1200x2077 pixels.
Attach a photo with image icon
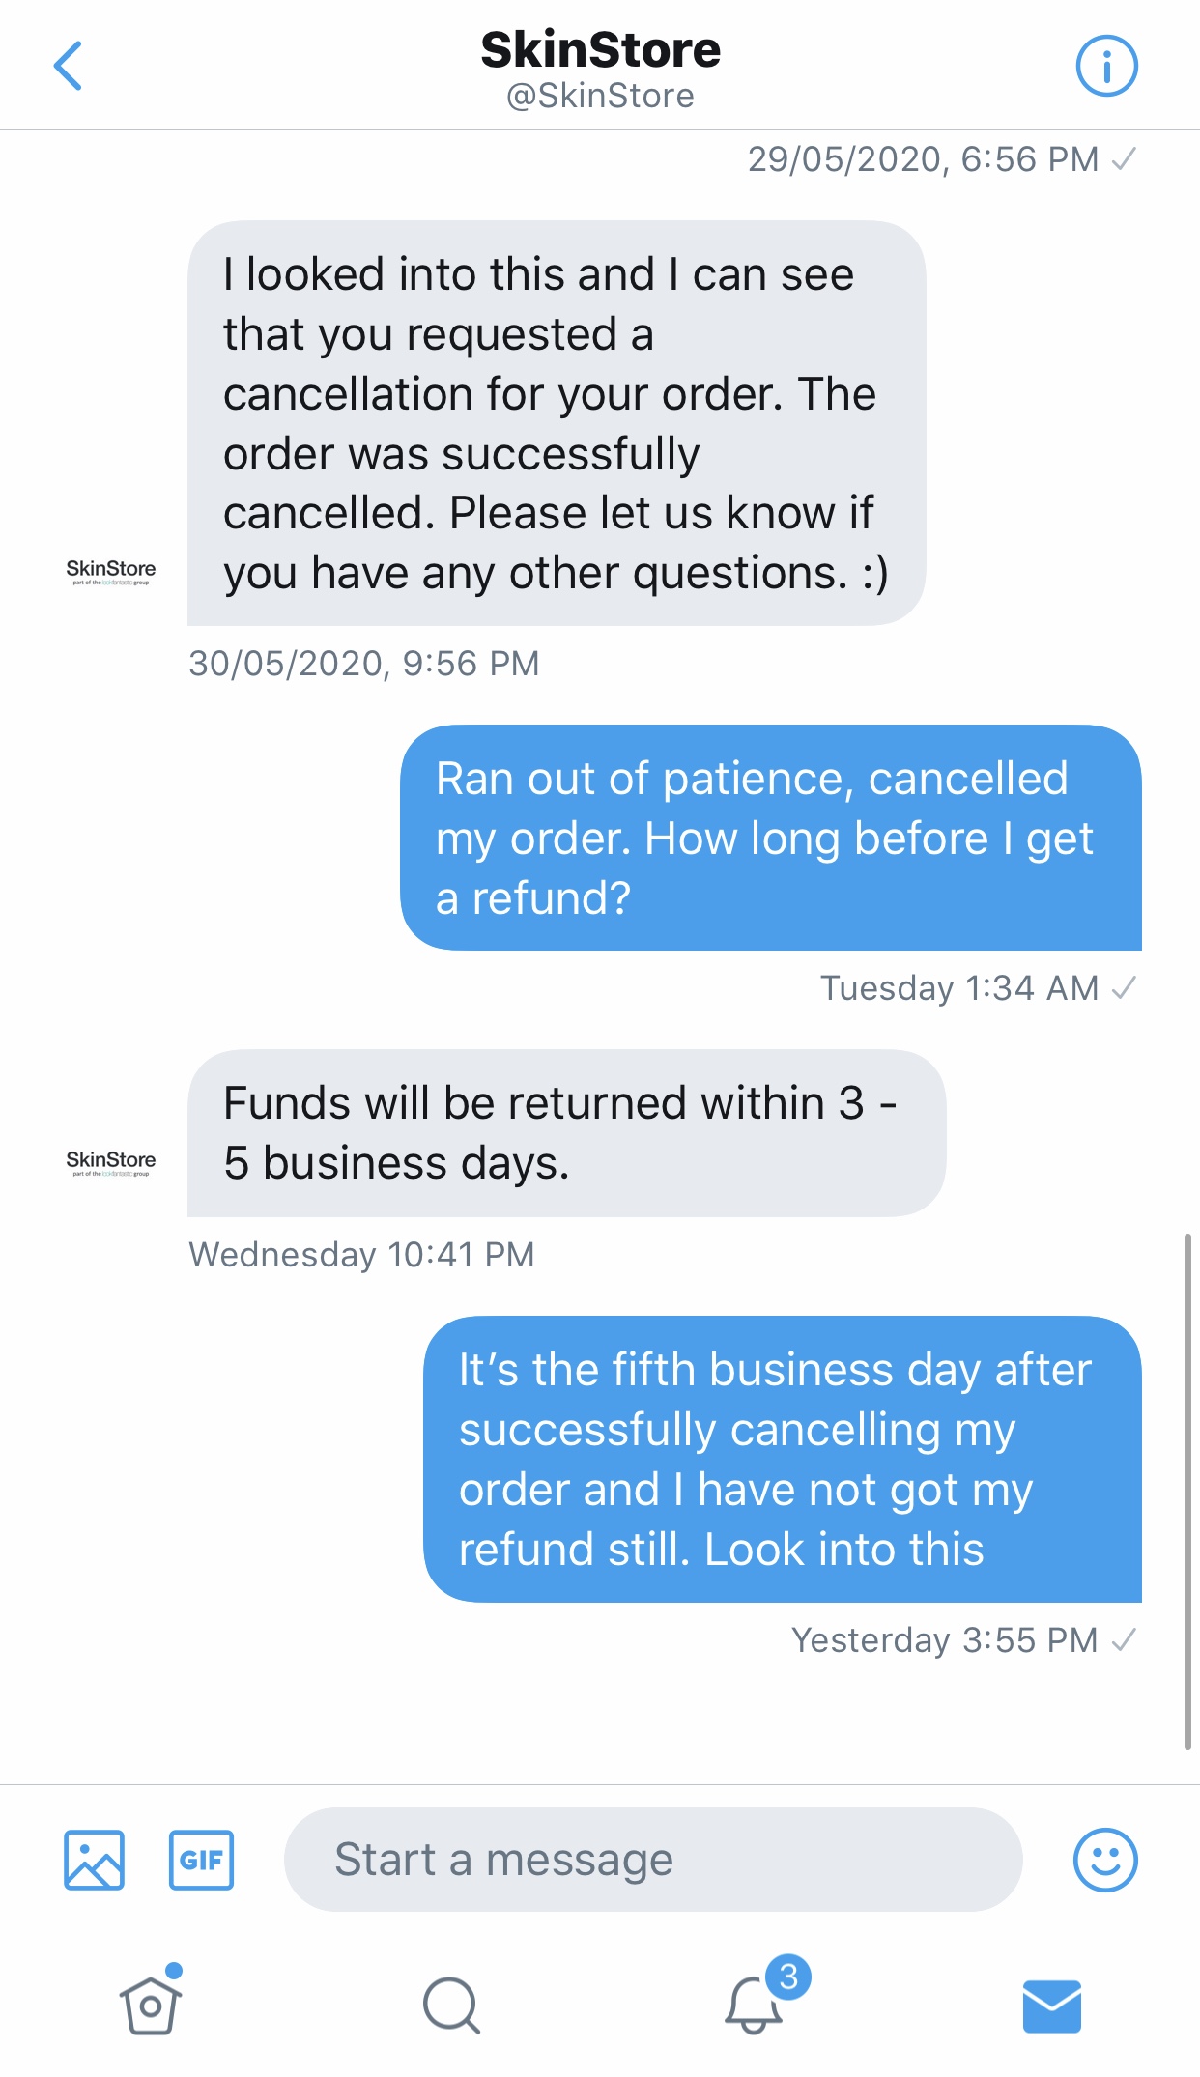pyautogui.click(x=94, y=1859)
